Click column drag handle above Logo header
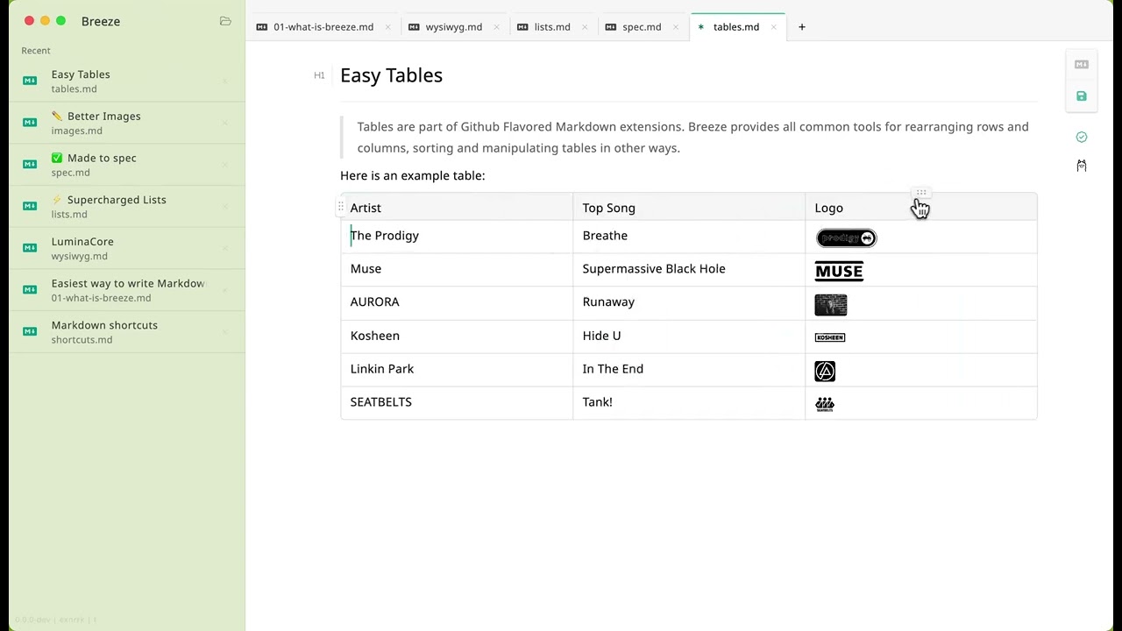Image resolution: width=1122 pixels, height=631 pixels. pyautogui.click(x=920, y=193)
